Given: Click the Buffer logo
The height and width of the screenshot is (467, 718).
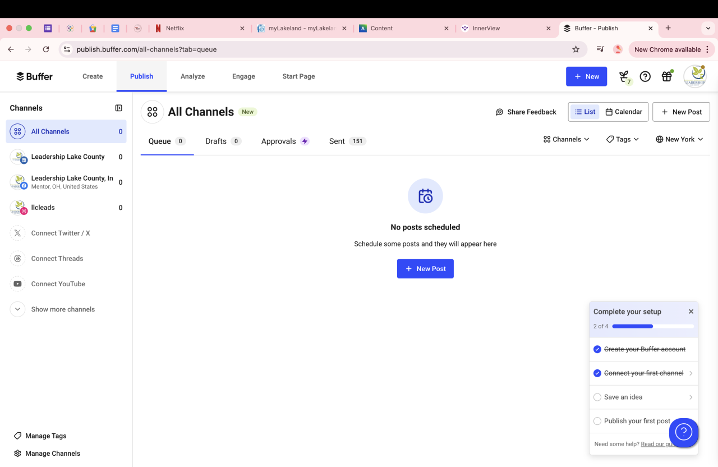Looking at the screenshot, I should 35,76.
